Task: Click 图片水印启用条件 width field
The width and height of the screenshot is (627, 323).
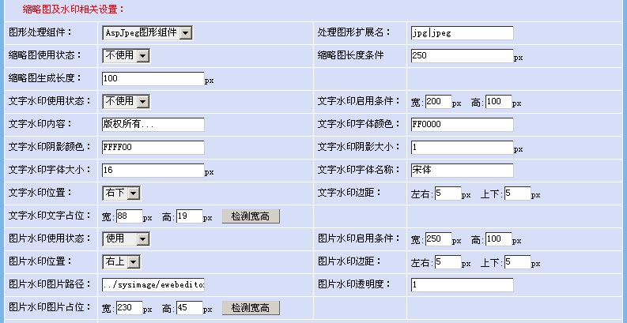Action: tap(439, 239)
